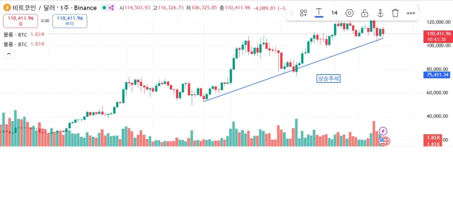This screenshot has width=453, height=208.
Task: Select the first 볼륨 · BTC indicator legend
Action: [15, 35]
